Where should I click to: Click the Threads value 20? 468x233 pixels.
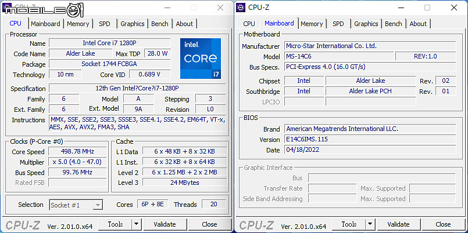[x=214, y=204]
